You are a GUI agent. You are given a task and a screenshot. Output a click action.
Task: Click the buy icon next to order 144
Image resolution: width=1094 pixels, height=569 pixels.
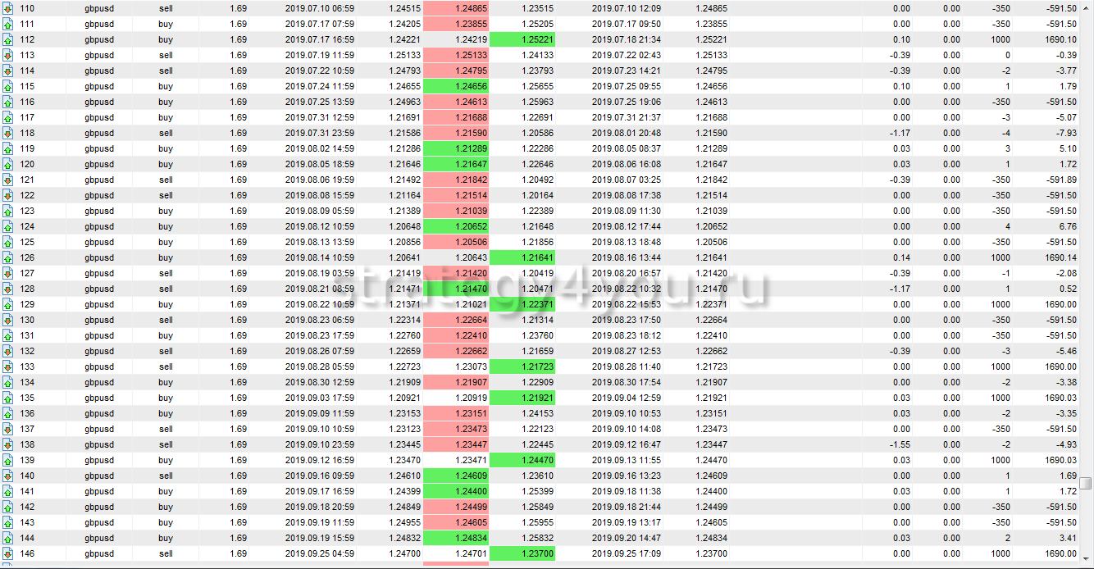click(x=7, y=538)
